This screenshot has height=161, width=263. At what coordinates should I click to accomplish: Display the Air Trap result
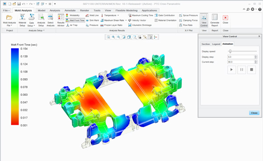click(x=72, y=25)
